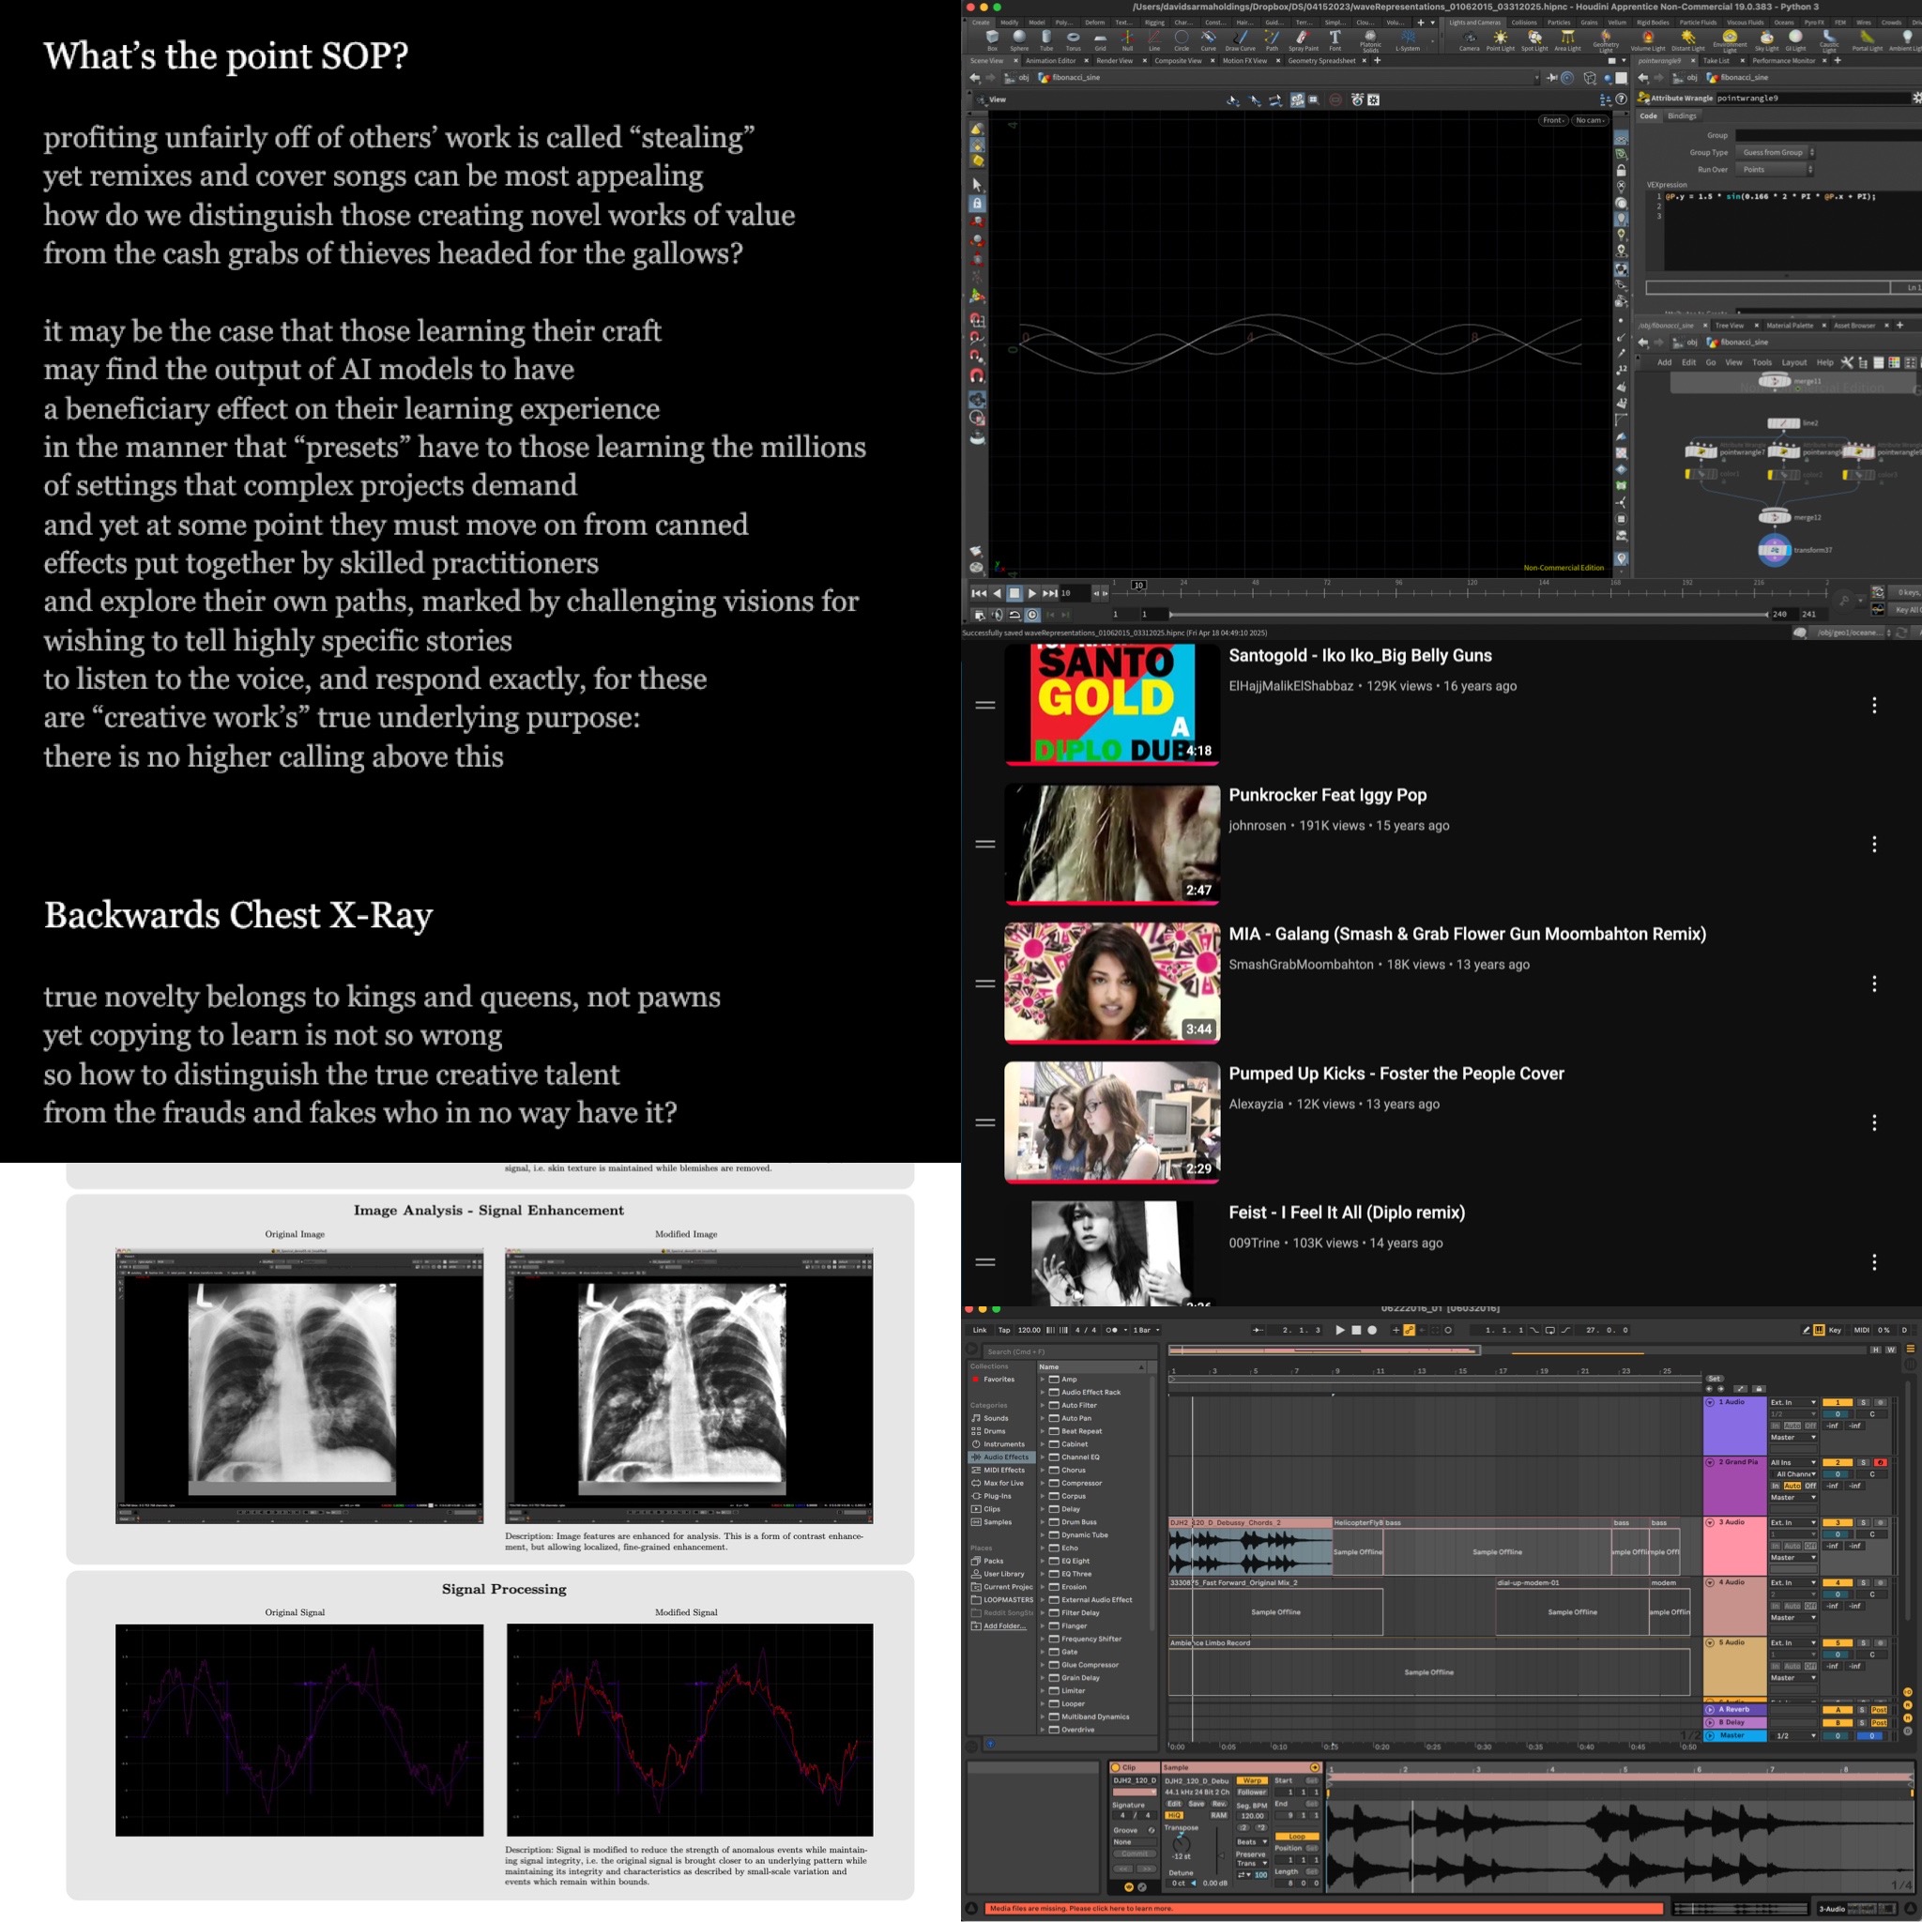Click the Torus shelf tool
Viewport: 1922px width, 1922px height.
(1073, 38)
